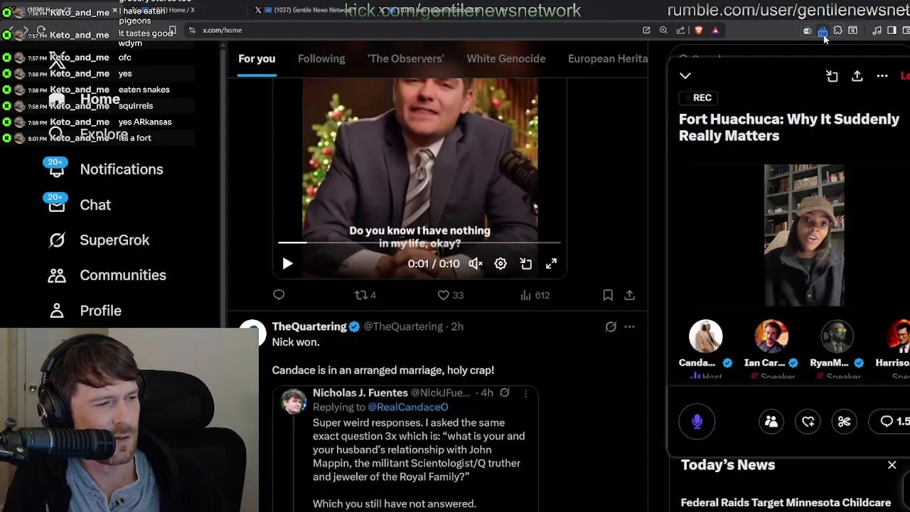Toggle the Space microphone button
Screen dimensions: 910x512
697,422
